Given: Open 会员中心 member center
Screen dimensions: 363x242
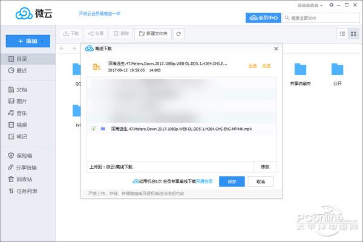Looking at the screenshot, I should 263,18.
